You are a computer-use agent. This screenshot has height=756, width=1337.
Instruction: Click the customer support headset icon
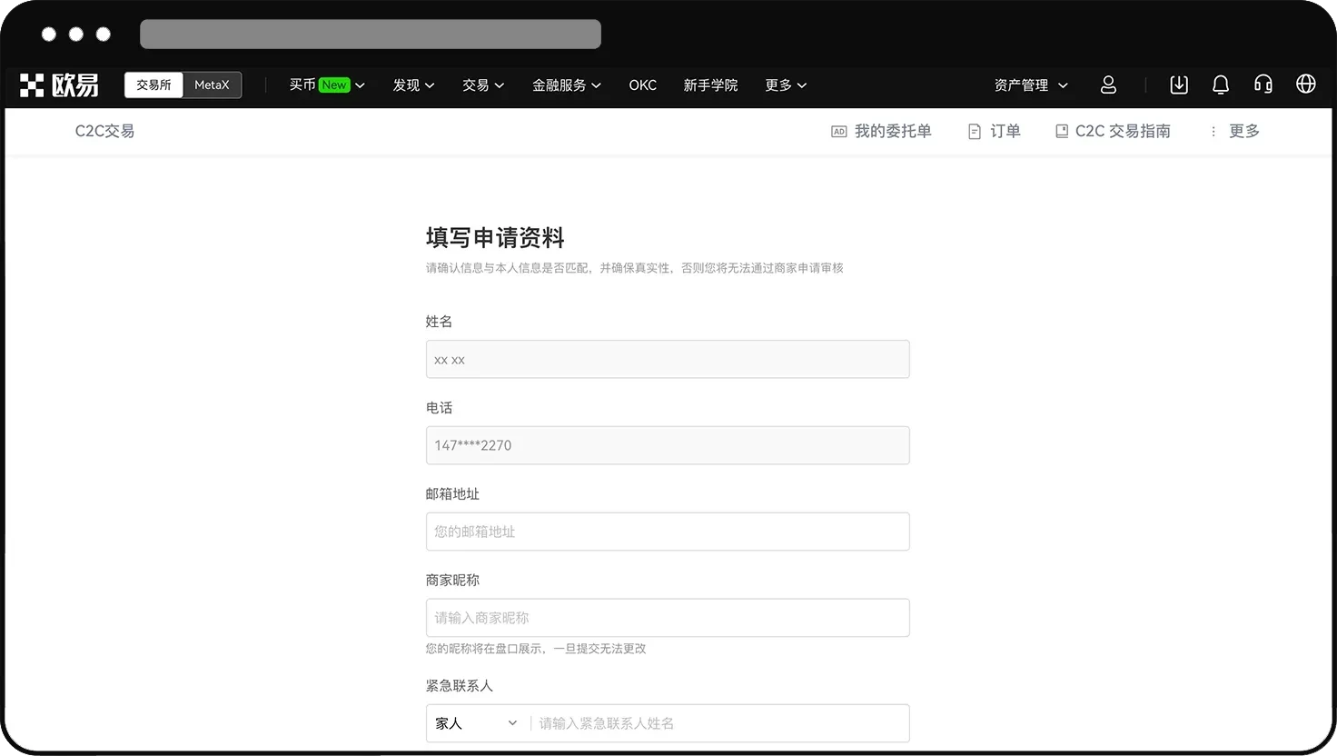pos(1263,85)
